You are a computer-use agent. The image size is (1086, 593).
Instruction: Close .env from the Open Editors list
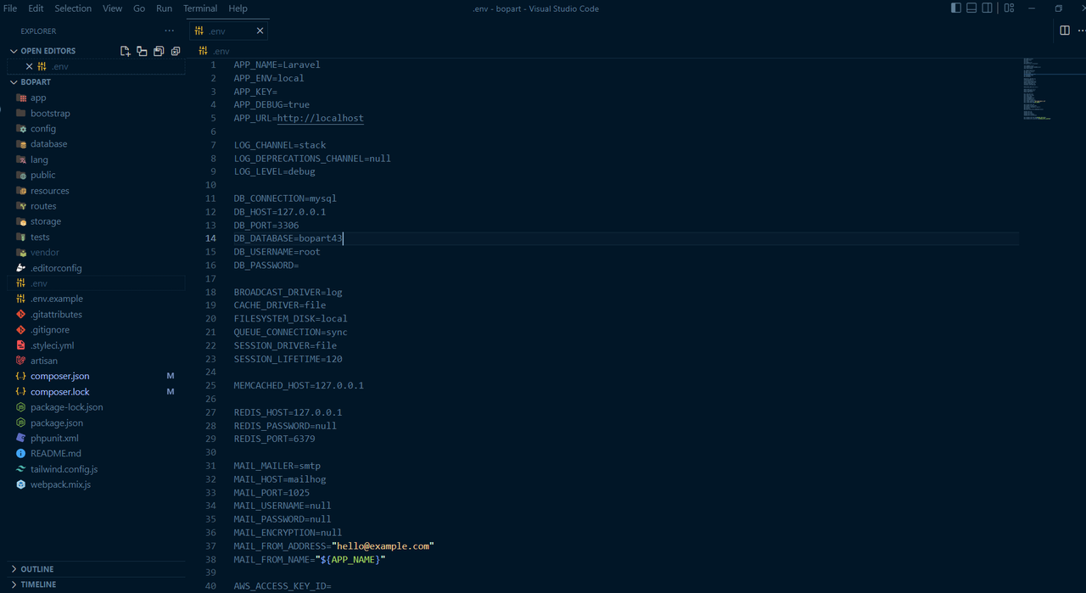coord(30,66)
